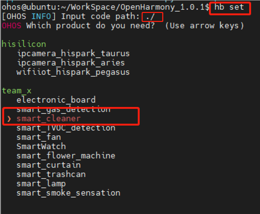Pick the smart_curtain entry
260x214 pixels.
[x=49, y=165]
